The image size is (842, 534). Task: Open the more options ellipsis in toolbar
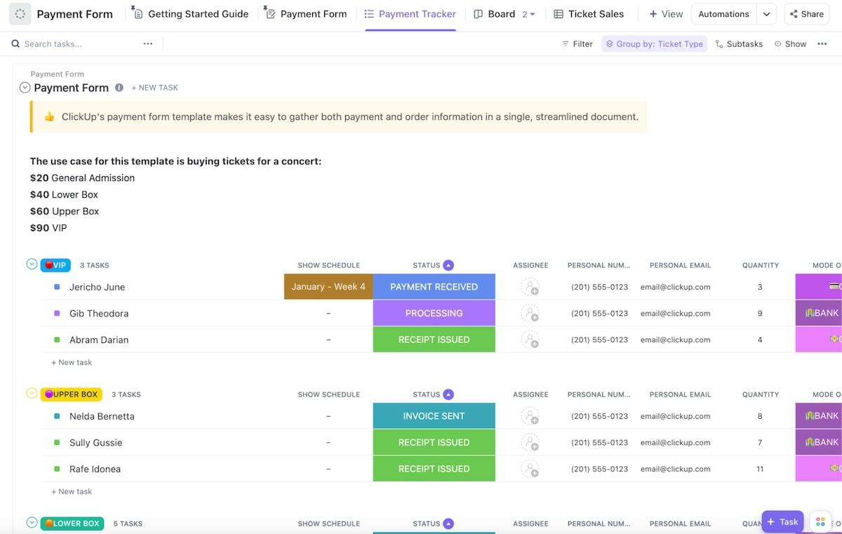tap(822, 44)
